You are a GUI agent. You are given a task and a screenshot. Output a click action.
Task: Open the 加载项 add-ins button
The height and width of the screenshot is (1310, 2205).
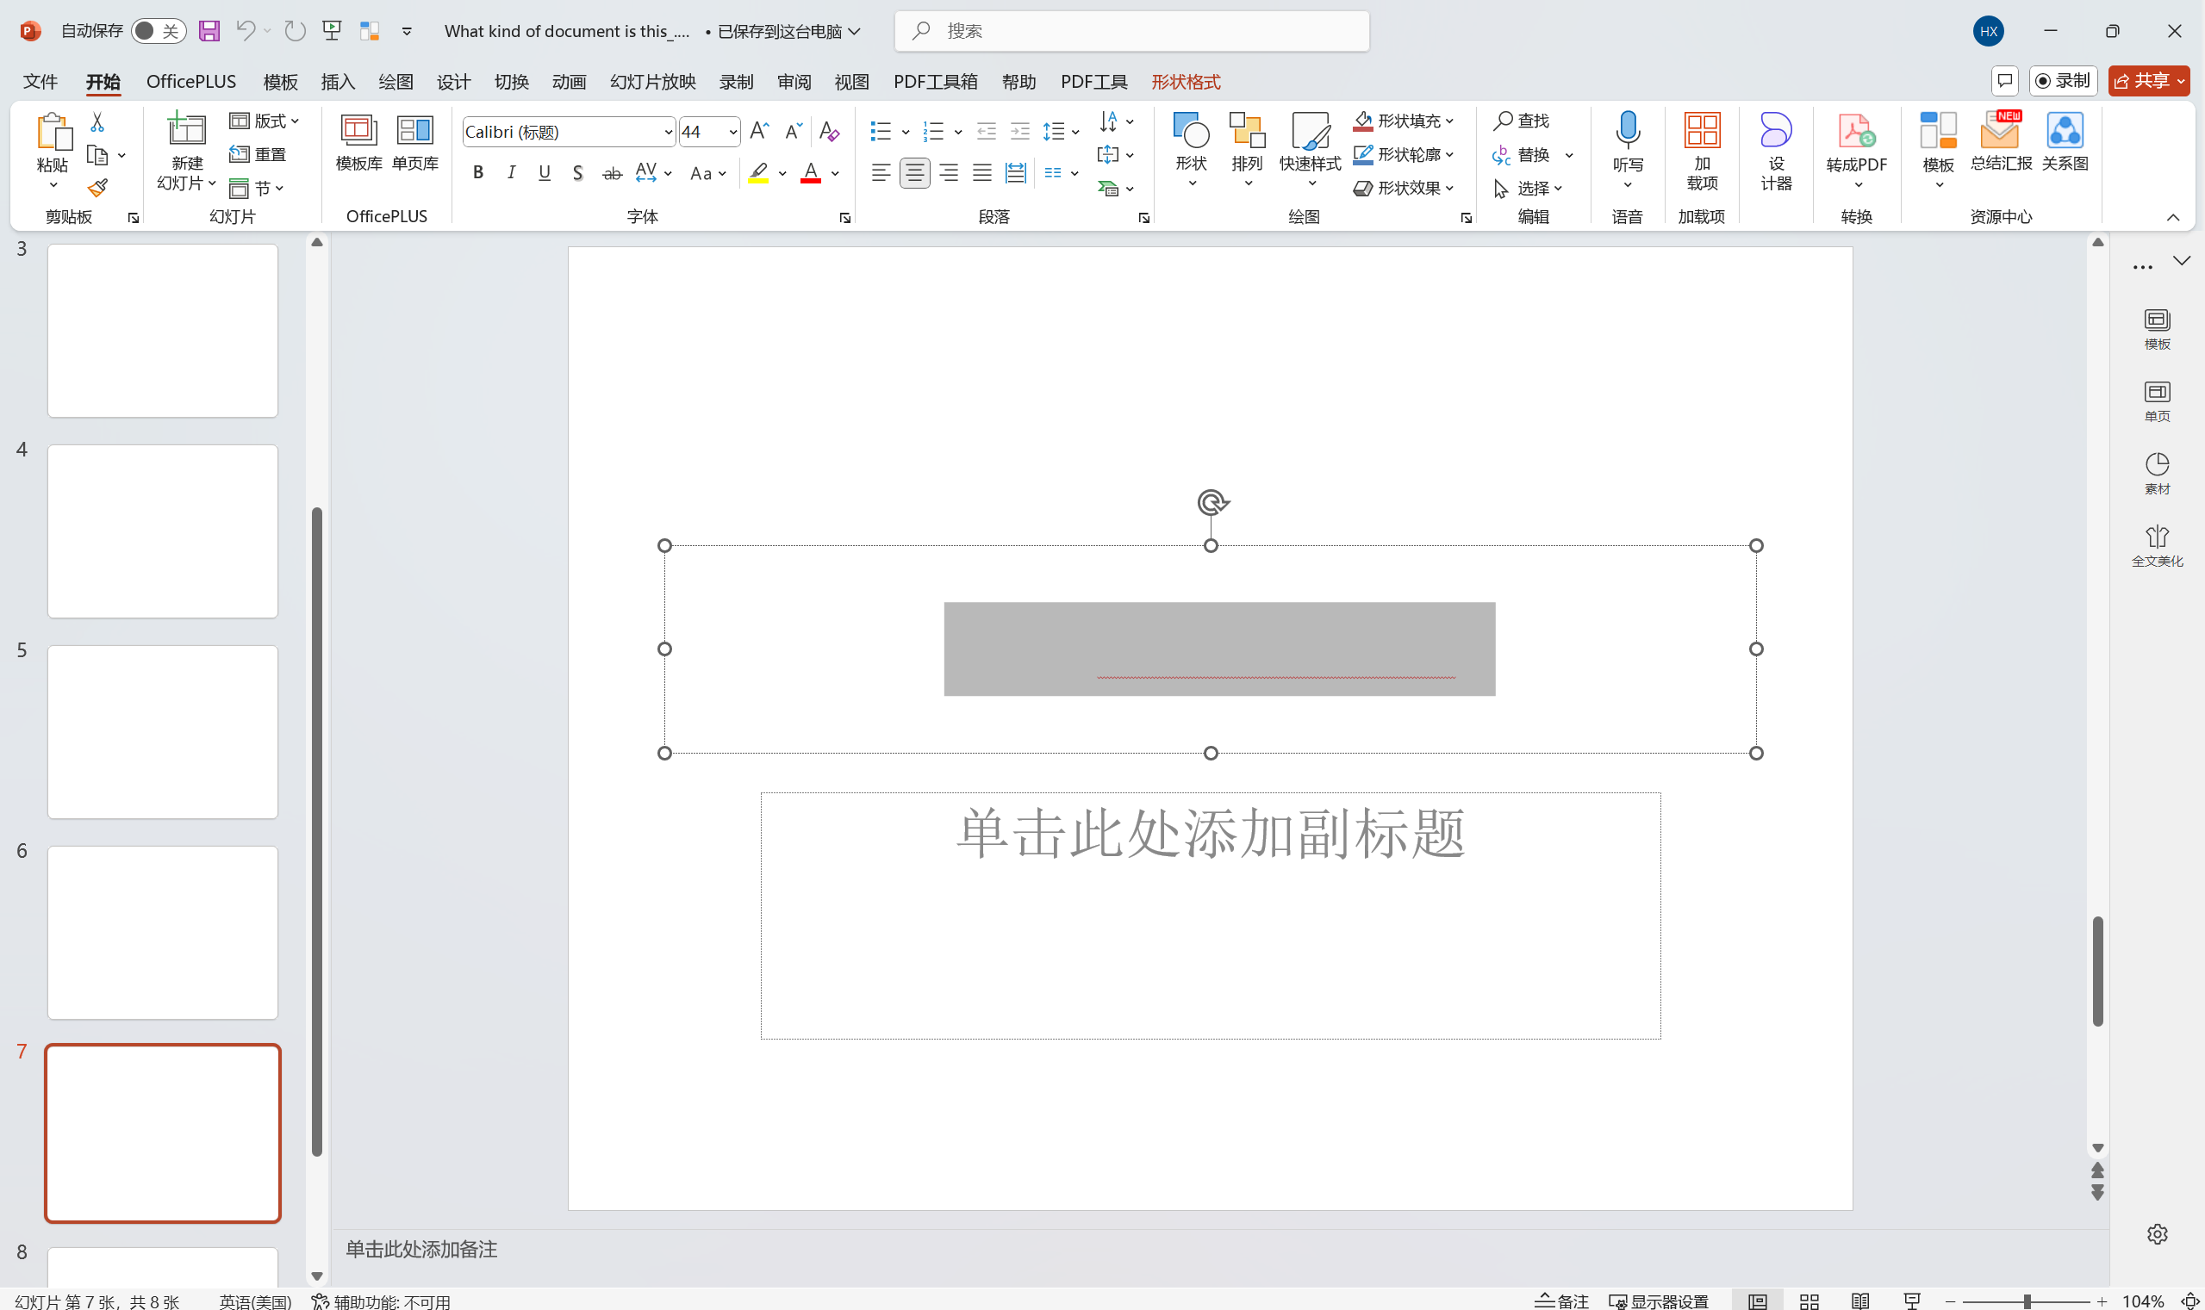(1702, 152)
